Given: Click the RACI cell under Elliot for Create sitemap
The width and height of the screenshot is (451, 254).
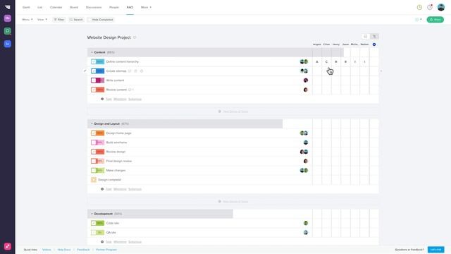Looking at the screenshot, I should tap(326, 71).
